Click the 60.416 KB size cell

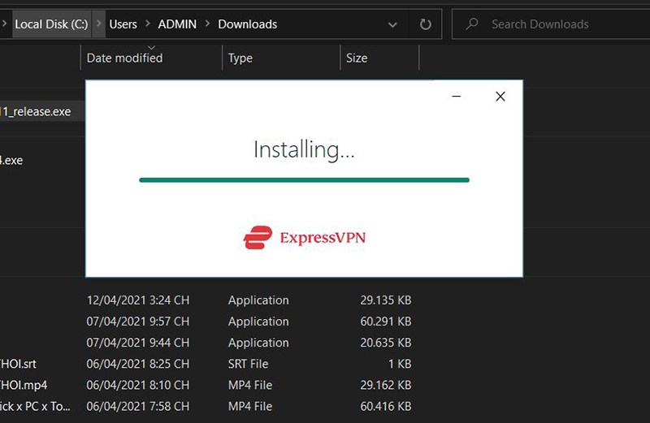[x=385, y=406]
